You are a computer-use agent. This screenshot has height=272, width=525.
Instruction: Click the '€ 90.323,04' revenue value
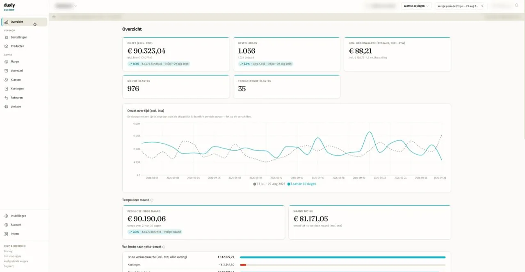pyautogui.click(x=146, y=51)
